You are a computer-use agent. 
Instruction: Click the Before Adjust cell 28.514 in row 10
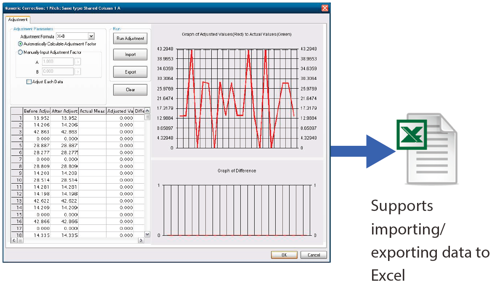point(37,180)
